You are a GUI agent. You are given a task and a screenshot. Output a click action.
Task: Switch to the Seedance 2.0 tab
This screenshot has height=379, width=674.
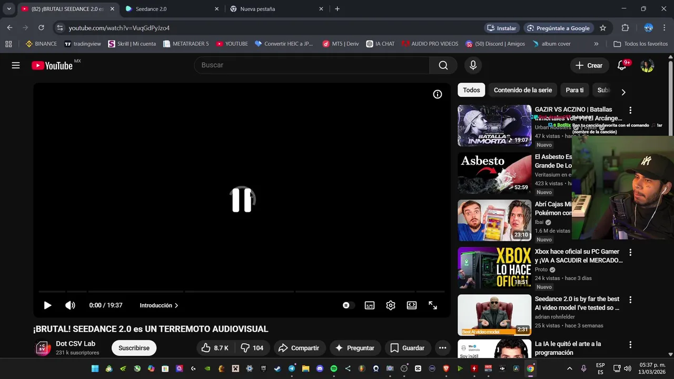pos(171,9)
